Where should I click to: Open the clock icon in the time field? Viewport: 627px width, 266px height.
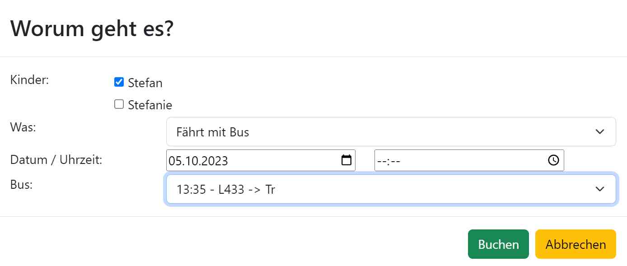(x=553, y=160)
